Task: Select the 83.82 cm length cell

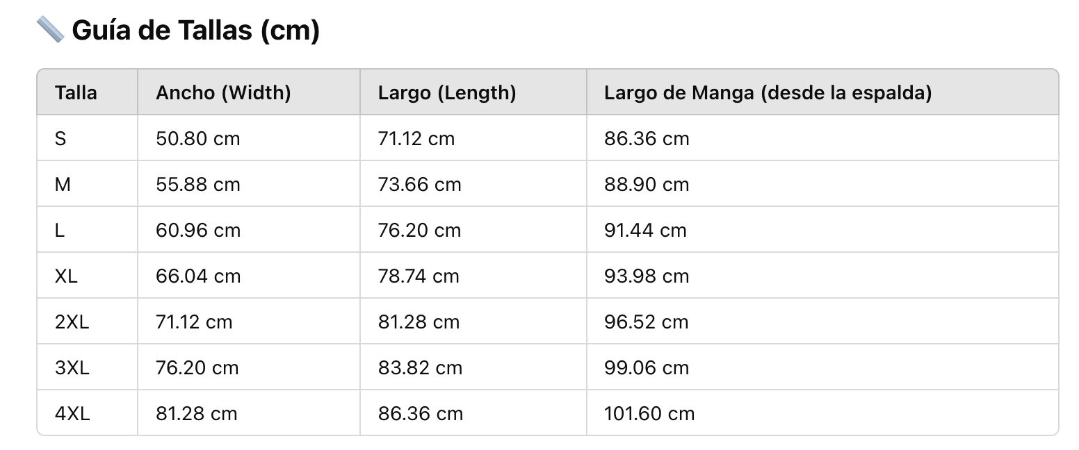Action: tap(420, 368)
